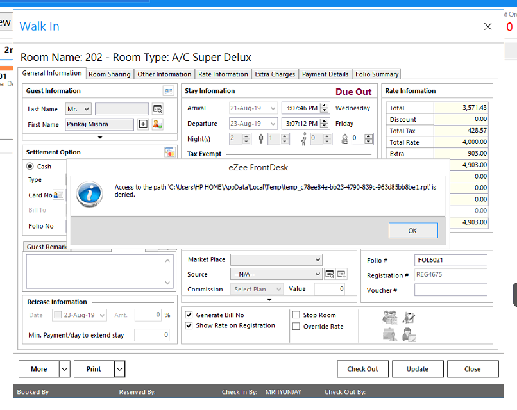Click the More button
Image resolution: width=517 pixels, height=410 pixels.
(x=39, y=369)
